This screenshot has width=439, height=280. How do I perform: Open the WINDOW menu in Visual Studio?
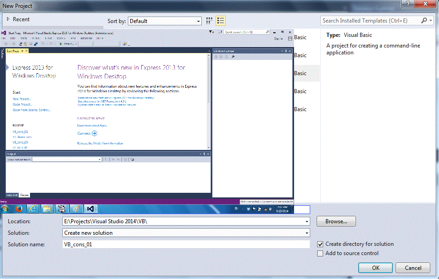coord(86,38)
